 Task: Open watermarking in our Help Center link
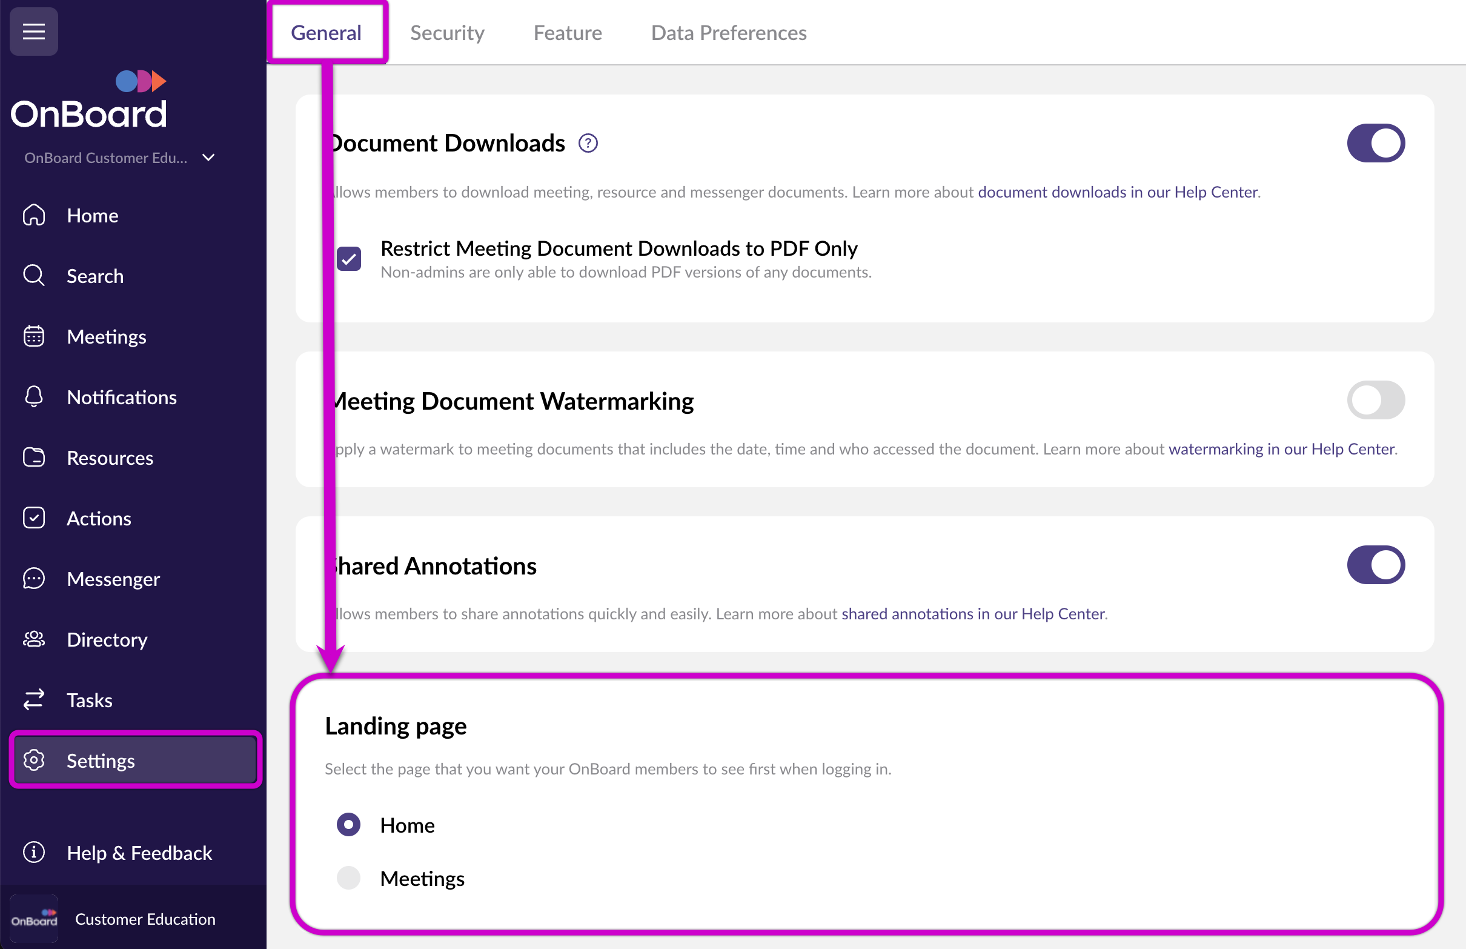[1281, 448]
